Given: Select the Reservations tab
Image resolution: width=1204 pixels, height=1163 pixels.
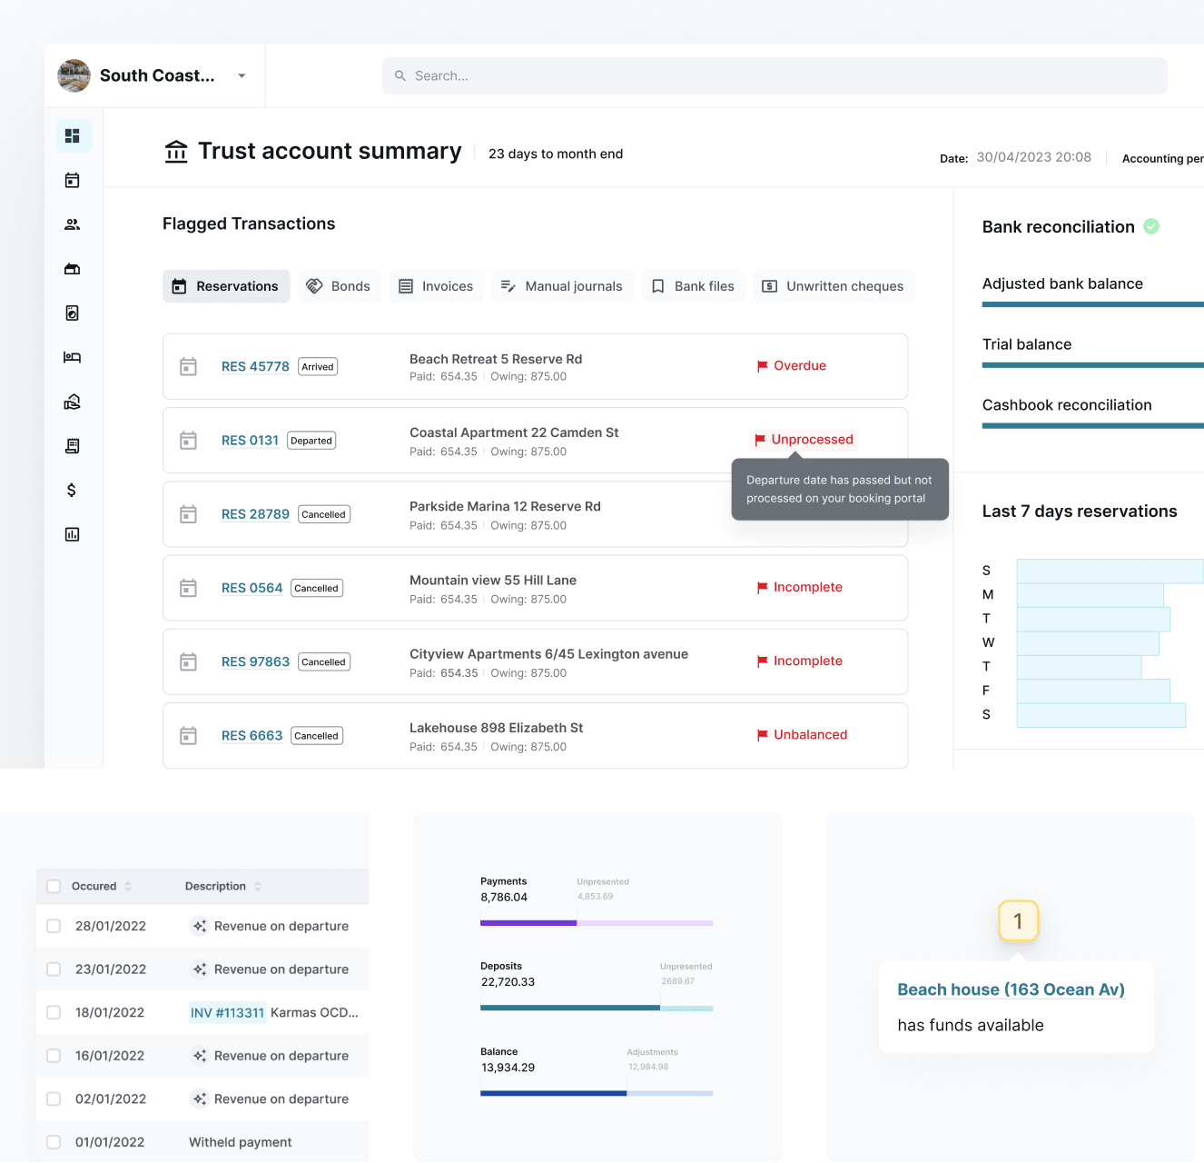Looking at the screenshot, I should tap(226, 286).
